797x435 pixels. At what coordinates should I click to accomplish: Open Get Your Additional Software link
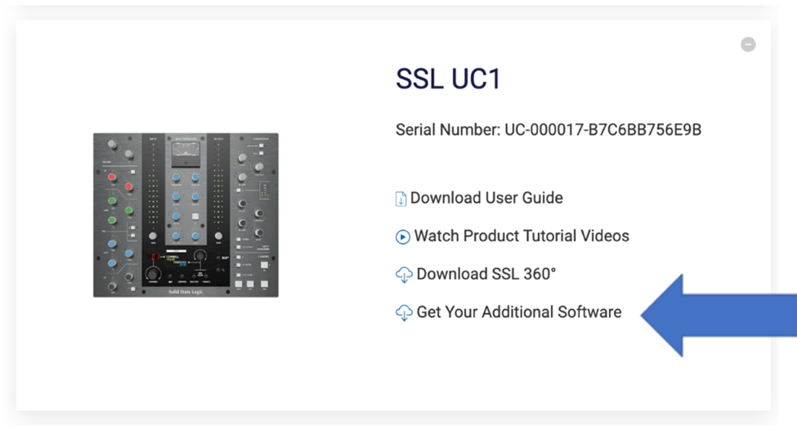click(519, 312)
